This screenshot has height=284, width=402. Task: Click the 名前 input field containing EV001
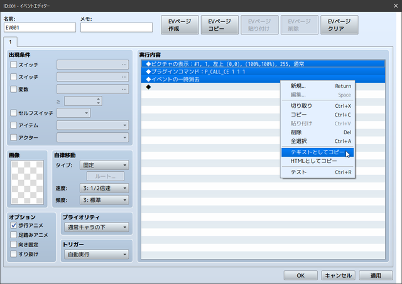[40, 28]
